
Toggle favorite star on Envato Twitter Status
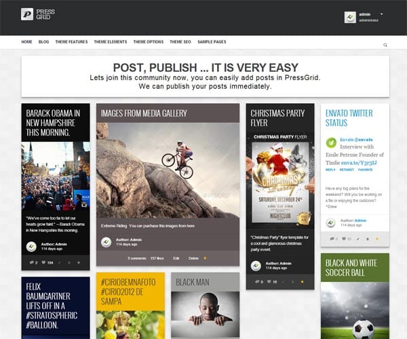[377, 239]
